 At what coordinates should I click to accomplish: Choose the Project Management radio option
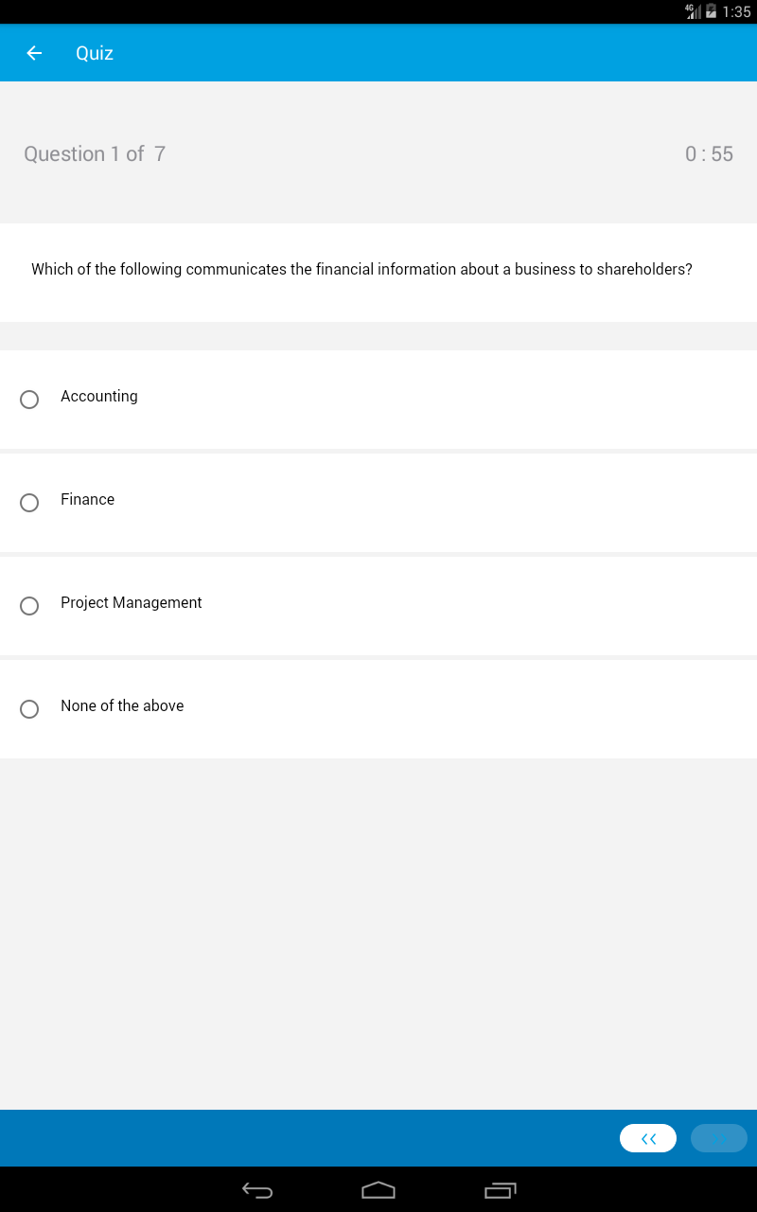(29, 606)
